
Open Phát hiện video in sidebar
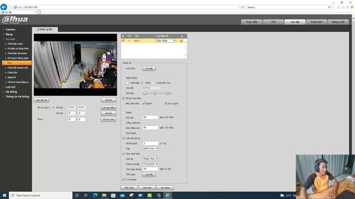coord(15,44)
